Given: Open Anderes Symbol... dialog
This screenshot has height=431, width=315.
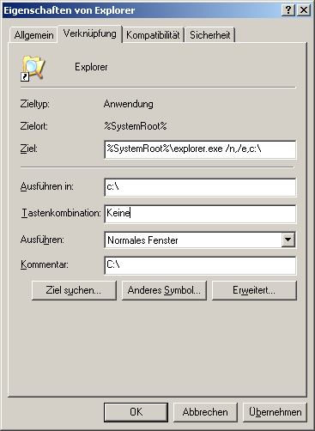Looking at the screenshot, I should coord(164,290).
